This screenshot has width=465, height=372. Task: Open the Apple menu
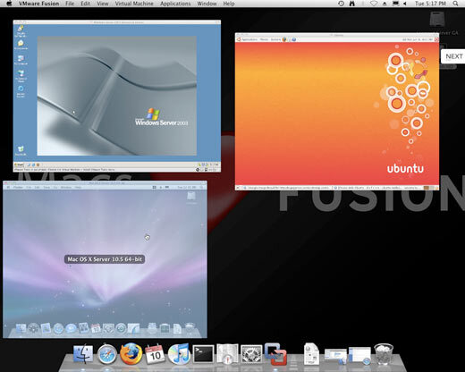click(10, 4)
